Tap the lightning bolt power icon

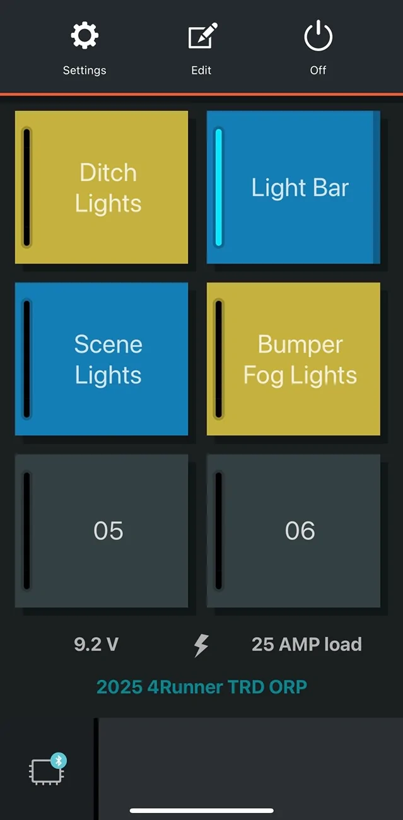(201, 645)
